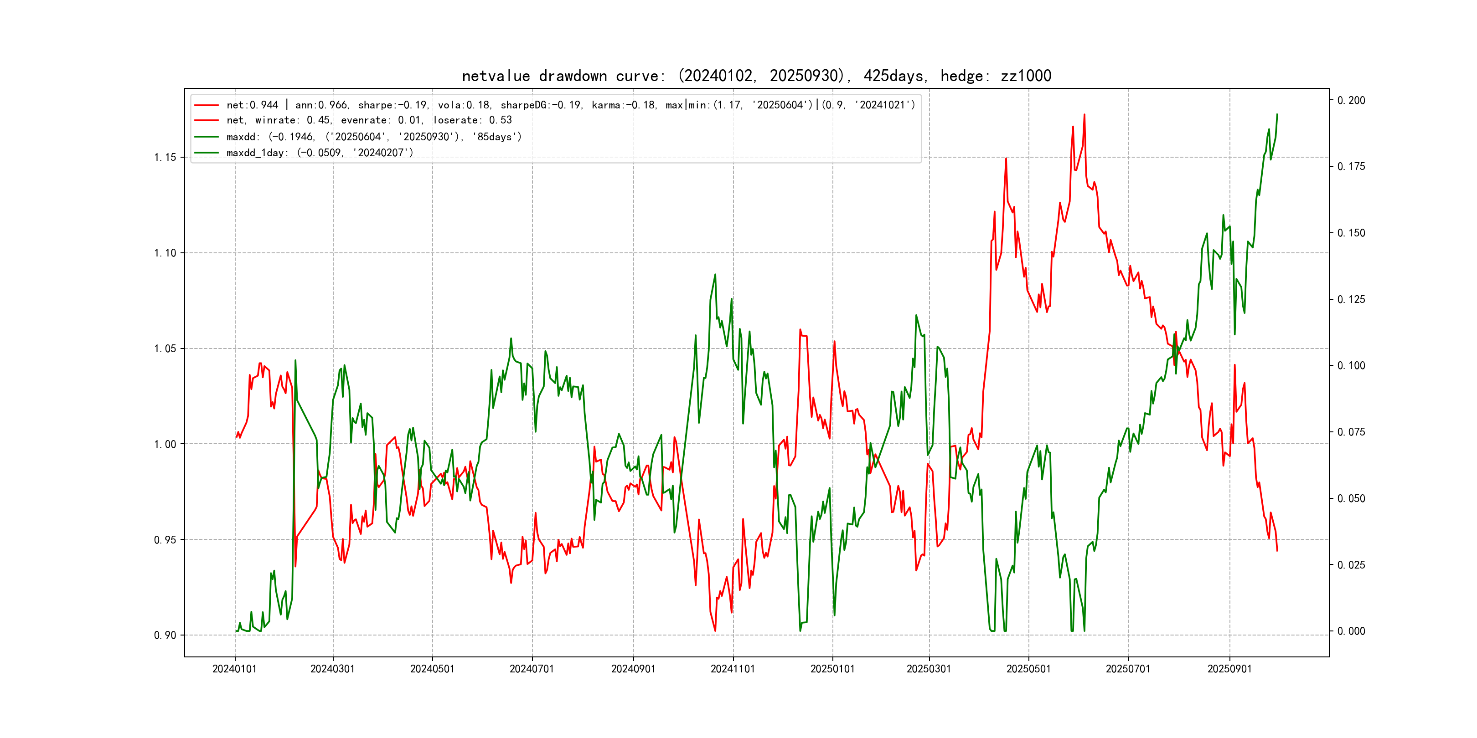The width and height of the screenshot is (1477, 738).
Task: Click the 1.00 left y-axis tick label
Action: (165, 444)
